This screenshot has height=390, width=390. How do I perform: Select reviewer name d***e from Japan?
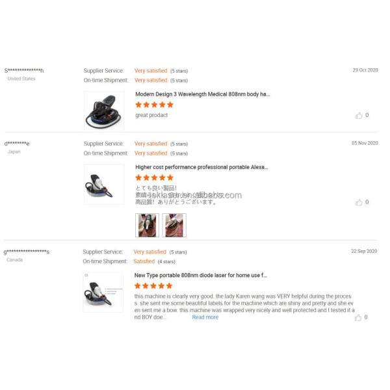17,144
